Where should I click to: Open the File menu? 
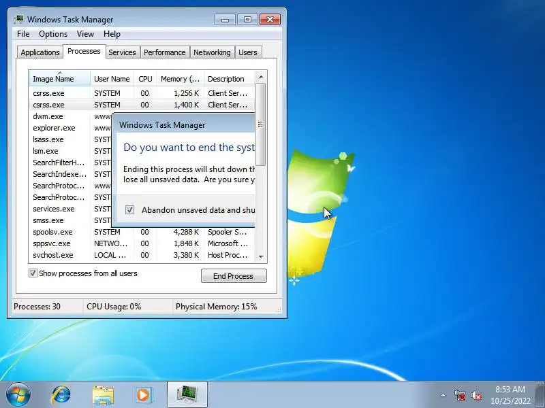[23, 34]
